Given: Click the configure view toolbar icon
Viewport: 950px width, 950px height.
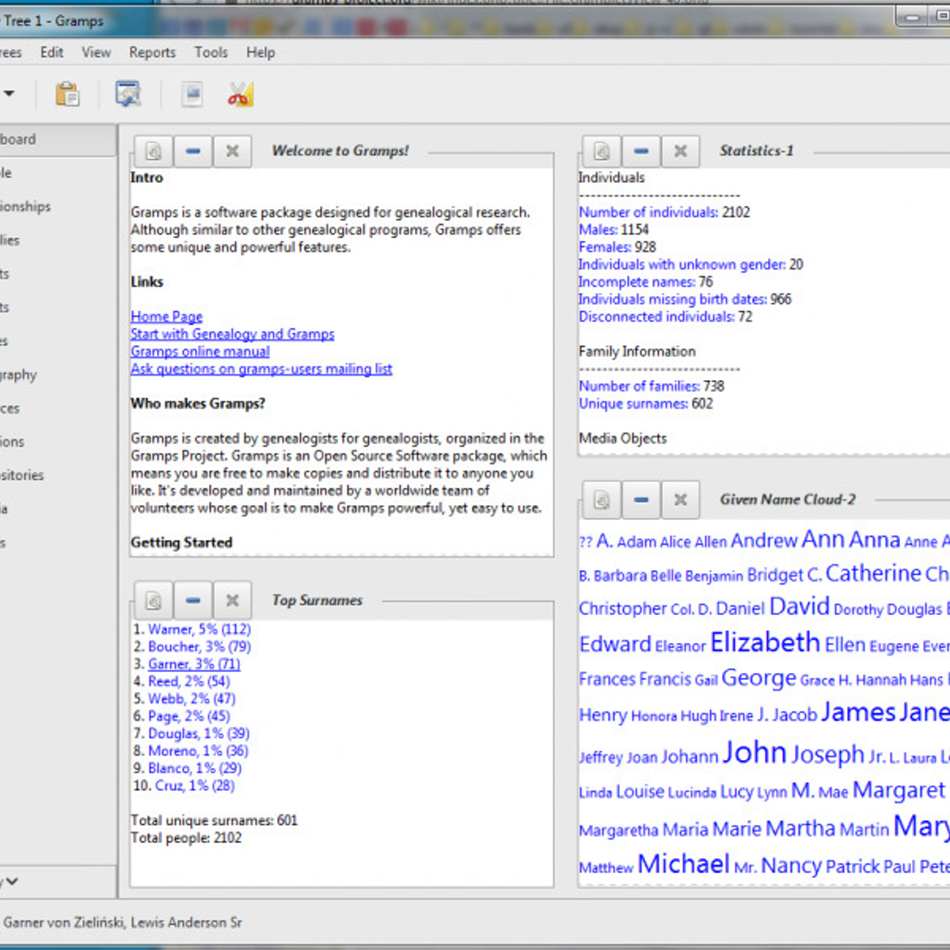Looking at the screenshot, I should tap(128, 93).
